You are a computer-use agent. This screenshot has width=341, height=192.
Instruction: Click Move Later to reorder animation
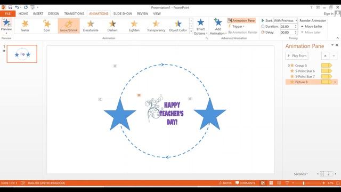(x=311, y=32)
